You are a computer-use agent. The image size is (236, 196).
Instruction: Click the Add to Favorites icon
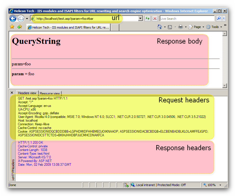[20, 27]
